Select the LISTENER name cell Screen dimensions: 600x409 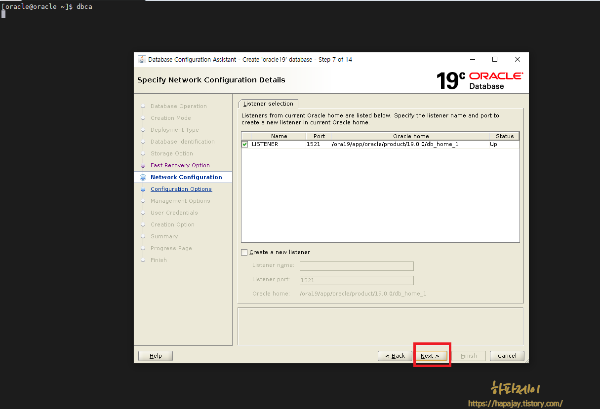[x=279, y=145]
